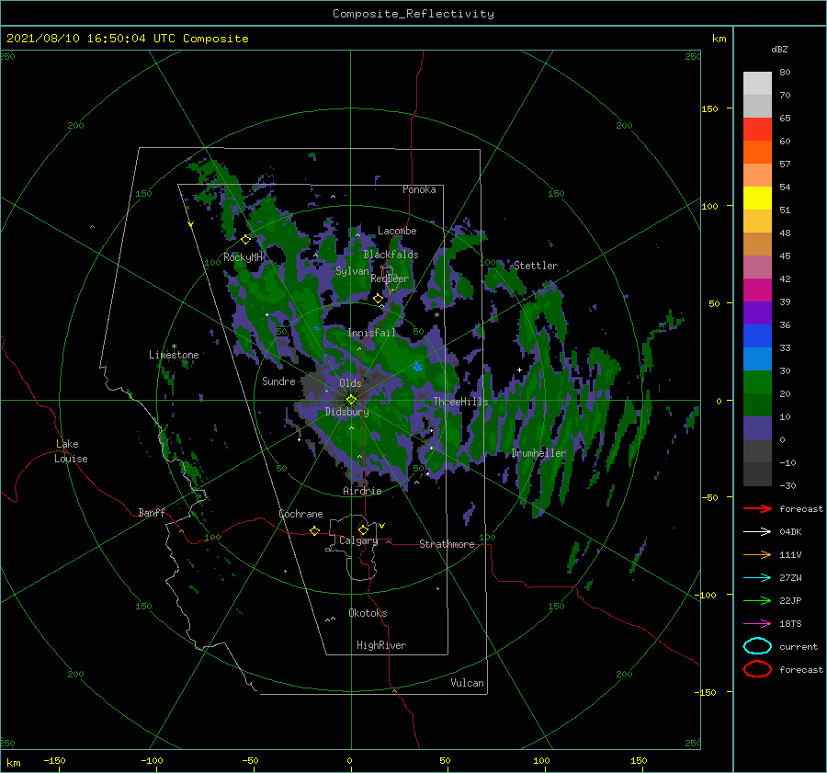Click the bright green 30-20 dBZ swatch

pyautogui.click(x=757, y=382)
